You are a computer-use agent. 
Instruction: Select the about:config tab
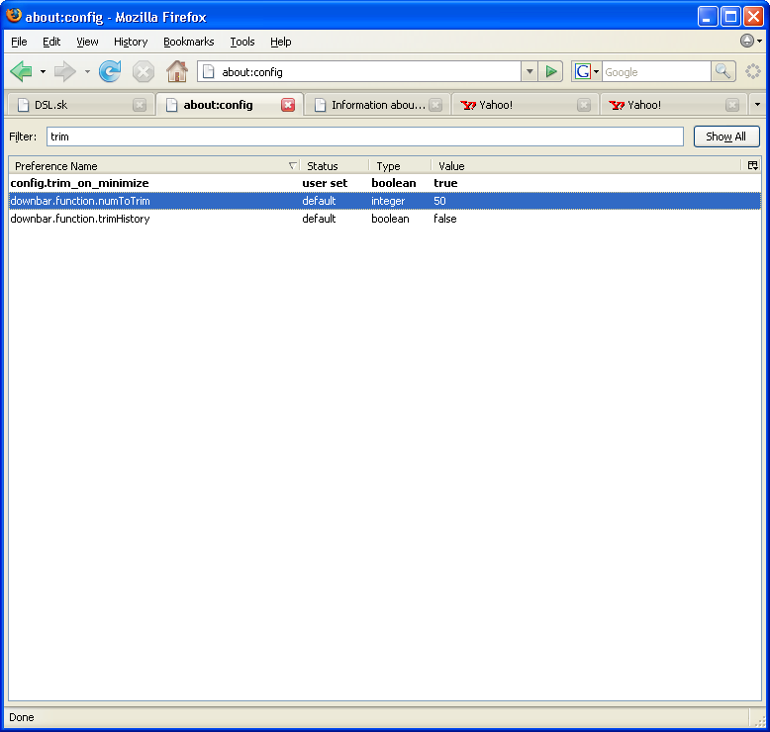219,105
